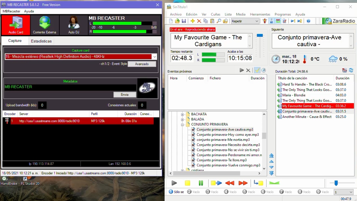The image size is (357, 201).
Task: Click the blue arrow 1 toolbar icon
Action: click(x=293, y=21)
